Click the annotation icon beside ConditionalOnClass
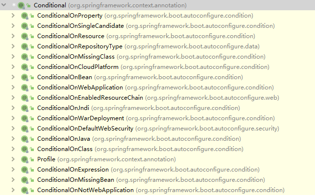Viewport: 315px width, 196px height. click(24, 149)
